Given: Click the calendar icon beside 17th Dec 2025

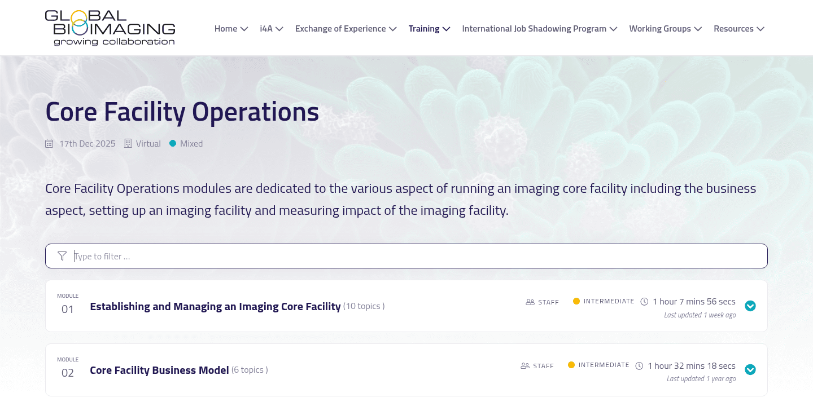Looking at the screenshot, I should pyautogui.click(x=49, y=143).
